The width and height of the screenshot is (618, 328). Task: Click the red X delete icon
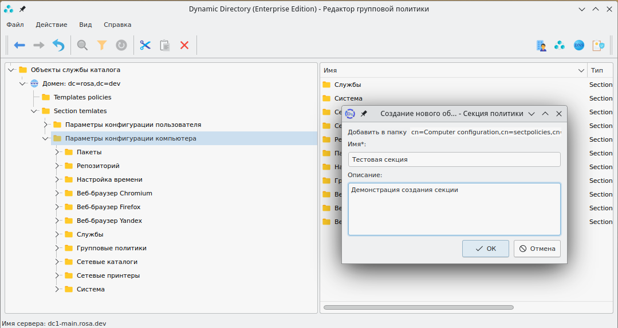184,45
